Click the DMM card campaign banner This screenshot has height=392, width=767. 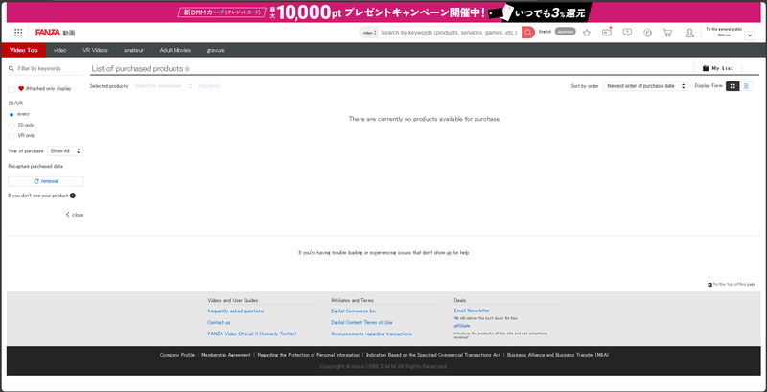(383, 12)
